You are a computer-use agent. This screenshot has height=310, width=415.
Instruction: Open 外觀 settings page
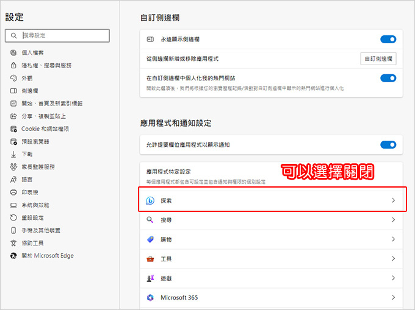(x=27, y=78)
